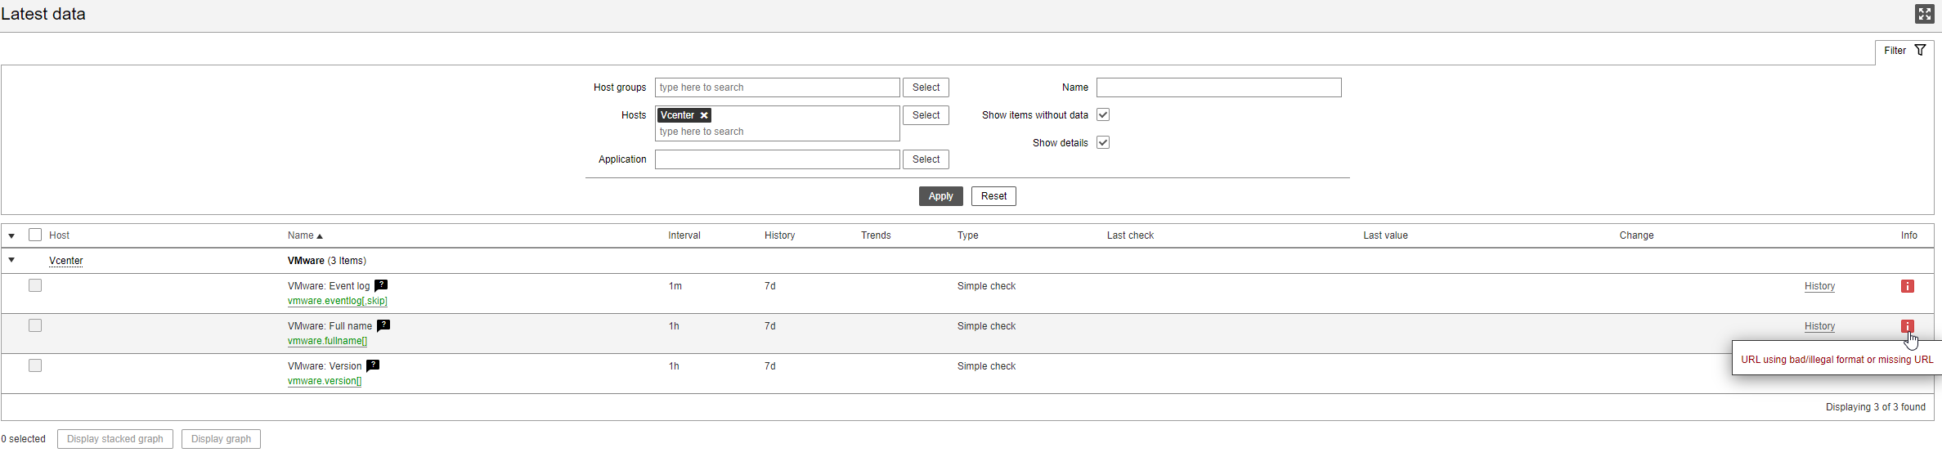The width and height of the screenshot is (1942, 457).
Task: Collapse the Vcenter VMware group
Action: 11,261
